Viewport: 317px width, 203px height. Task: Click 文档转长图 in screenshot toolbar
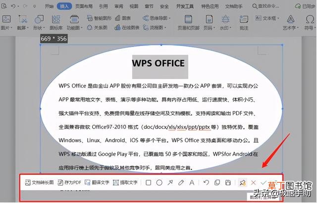pos(39,183)
